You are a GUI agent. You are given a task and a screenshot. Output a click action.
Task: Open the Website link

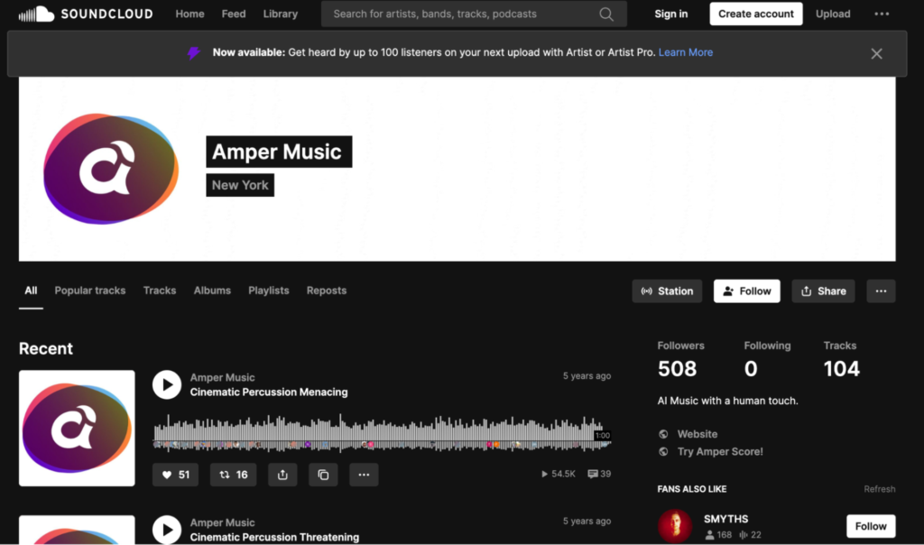[698, 434]
